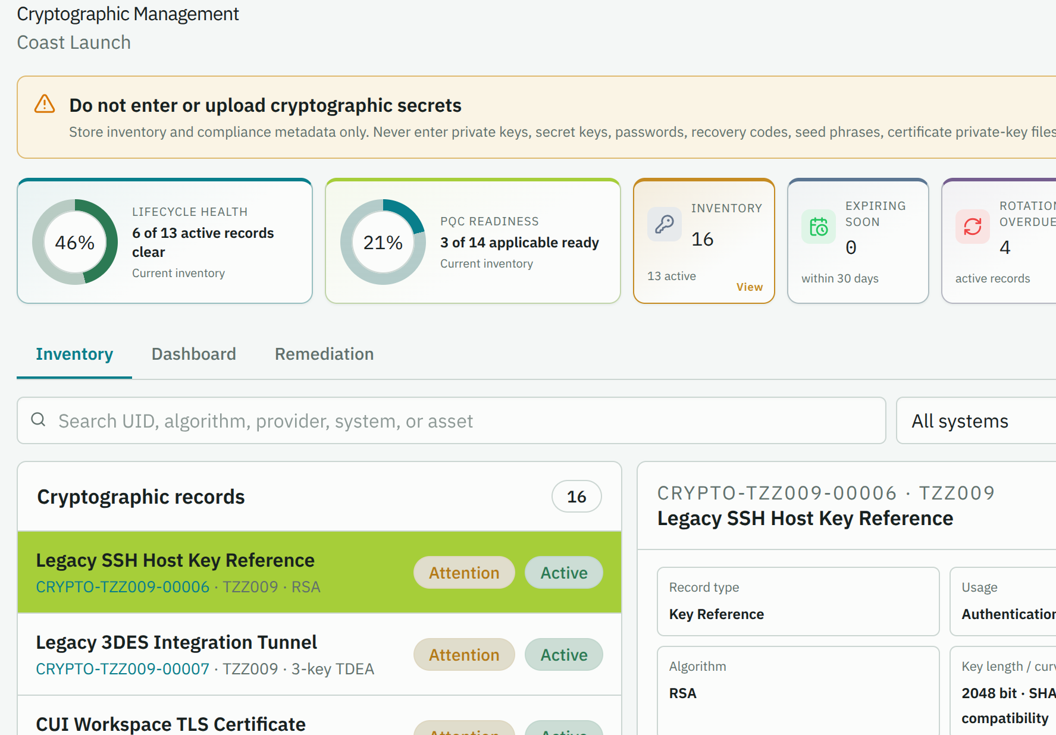Screen dimensions: 1056x735
Task: Click Active badge on Legacy 3DES Tunnel
Action: click(x=564, y=655)
